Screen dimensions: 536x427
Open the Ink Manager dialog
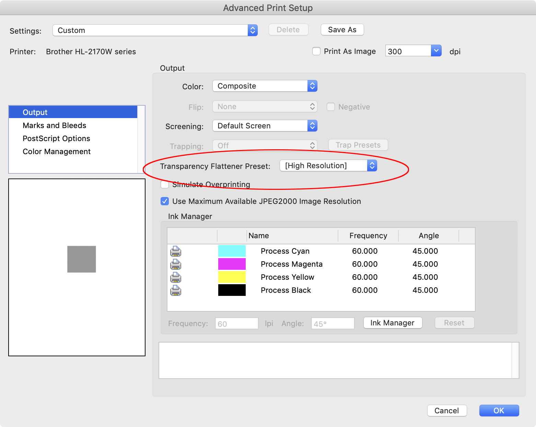(392, 323)
